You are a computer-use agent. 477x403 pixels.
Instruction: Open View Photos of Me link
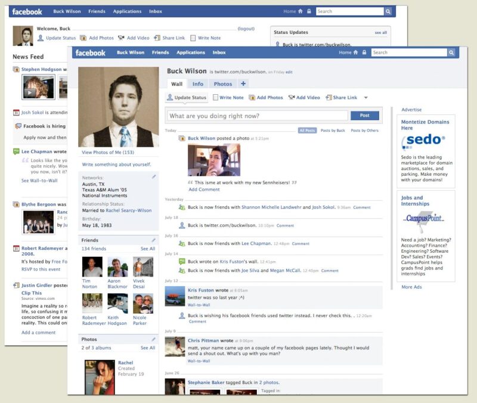(108, 153)
